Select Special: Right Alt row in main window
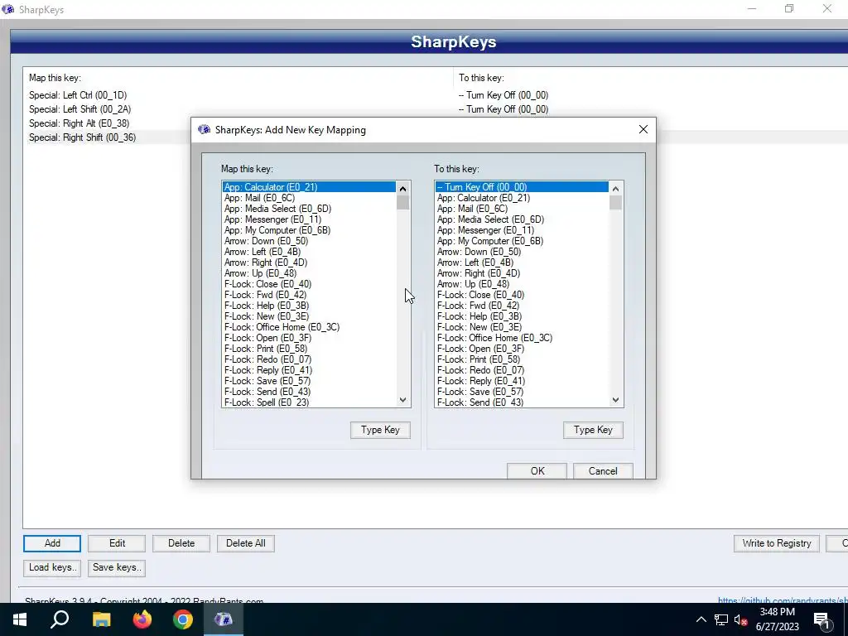848x636 pixels. (x=107, y=123)
